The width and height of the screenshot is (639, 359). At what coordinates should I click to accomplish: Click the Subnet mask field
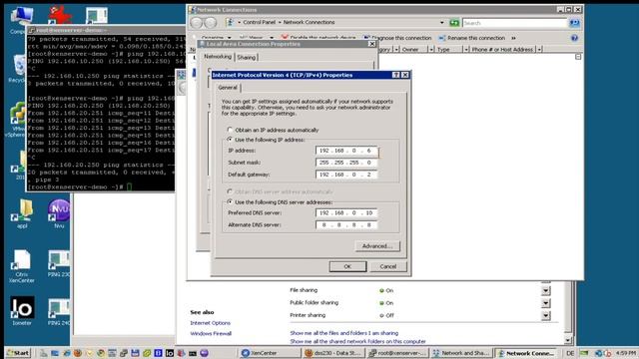(346, 163)
